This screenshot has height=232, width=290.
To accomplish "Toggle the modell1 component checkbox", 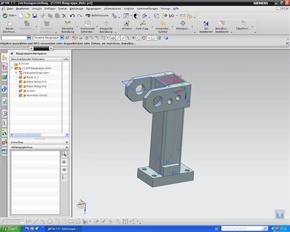I will point(20,91).
